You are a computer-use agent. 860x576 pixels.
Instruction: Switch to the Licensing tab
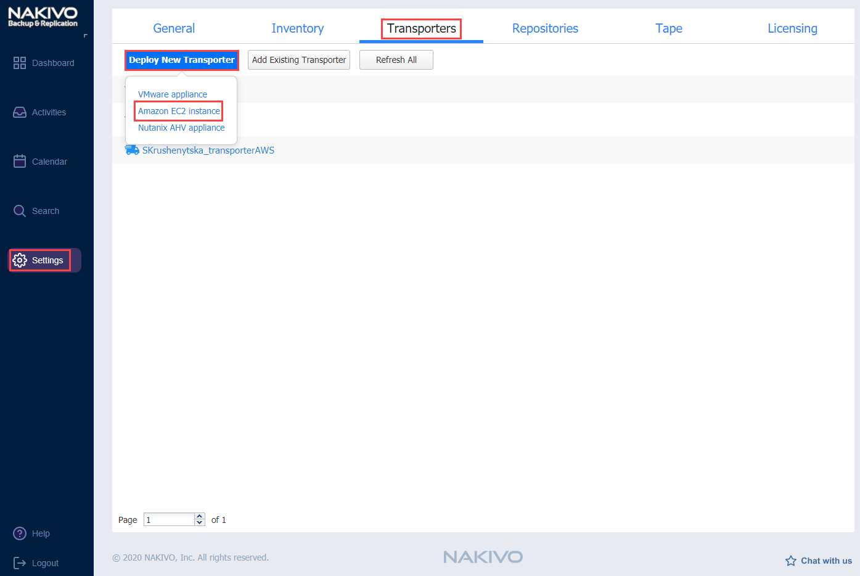[792, 28]
